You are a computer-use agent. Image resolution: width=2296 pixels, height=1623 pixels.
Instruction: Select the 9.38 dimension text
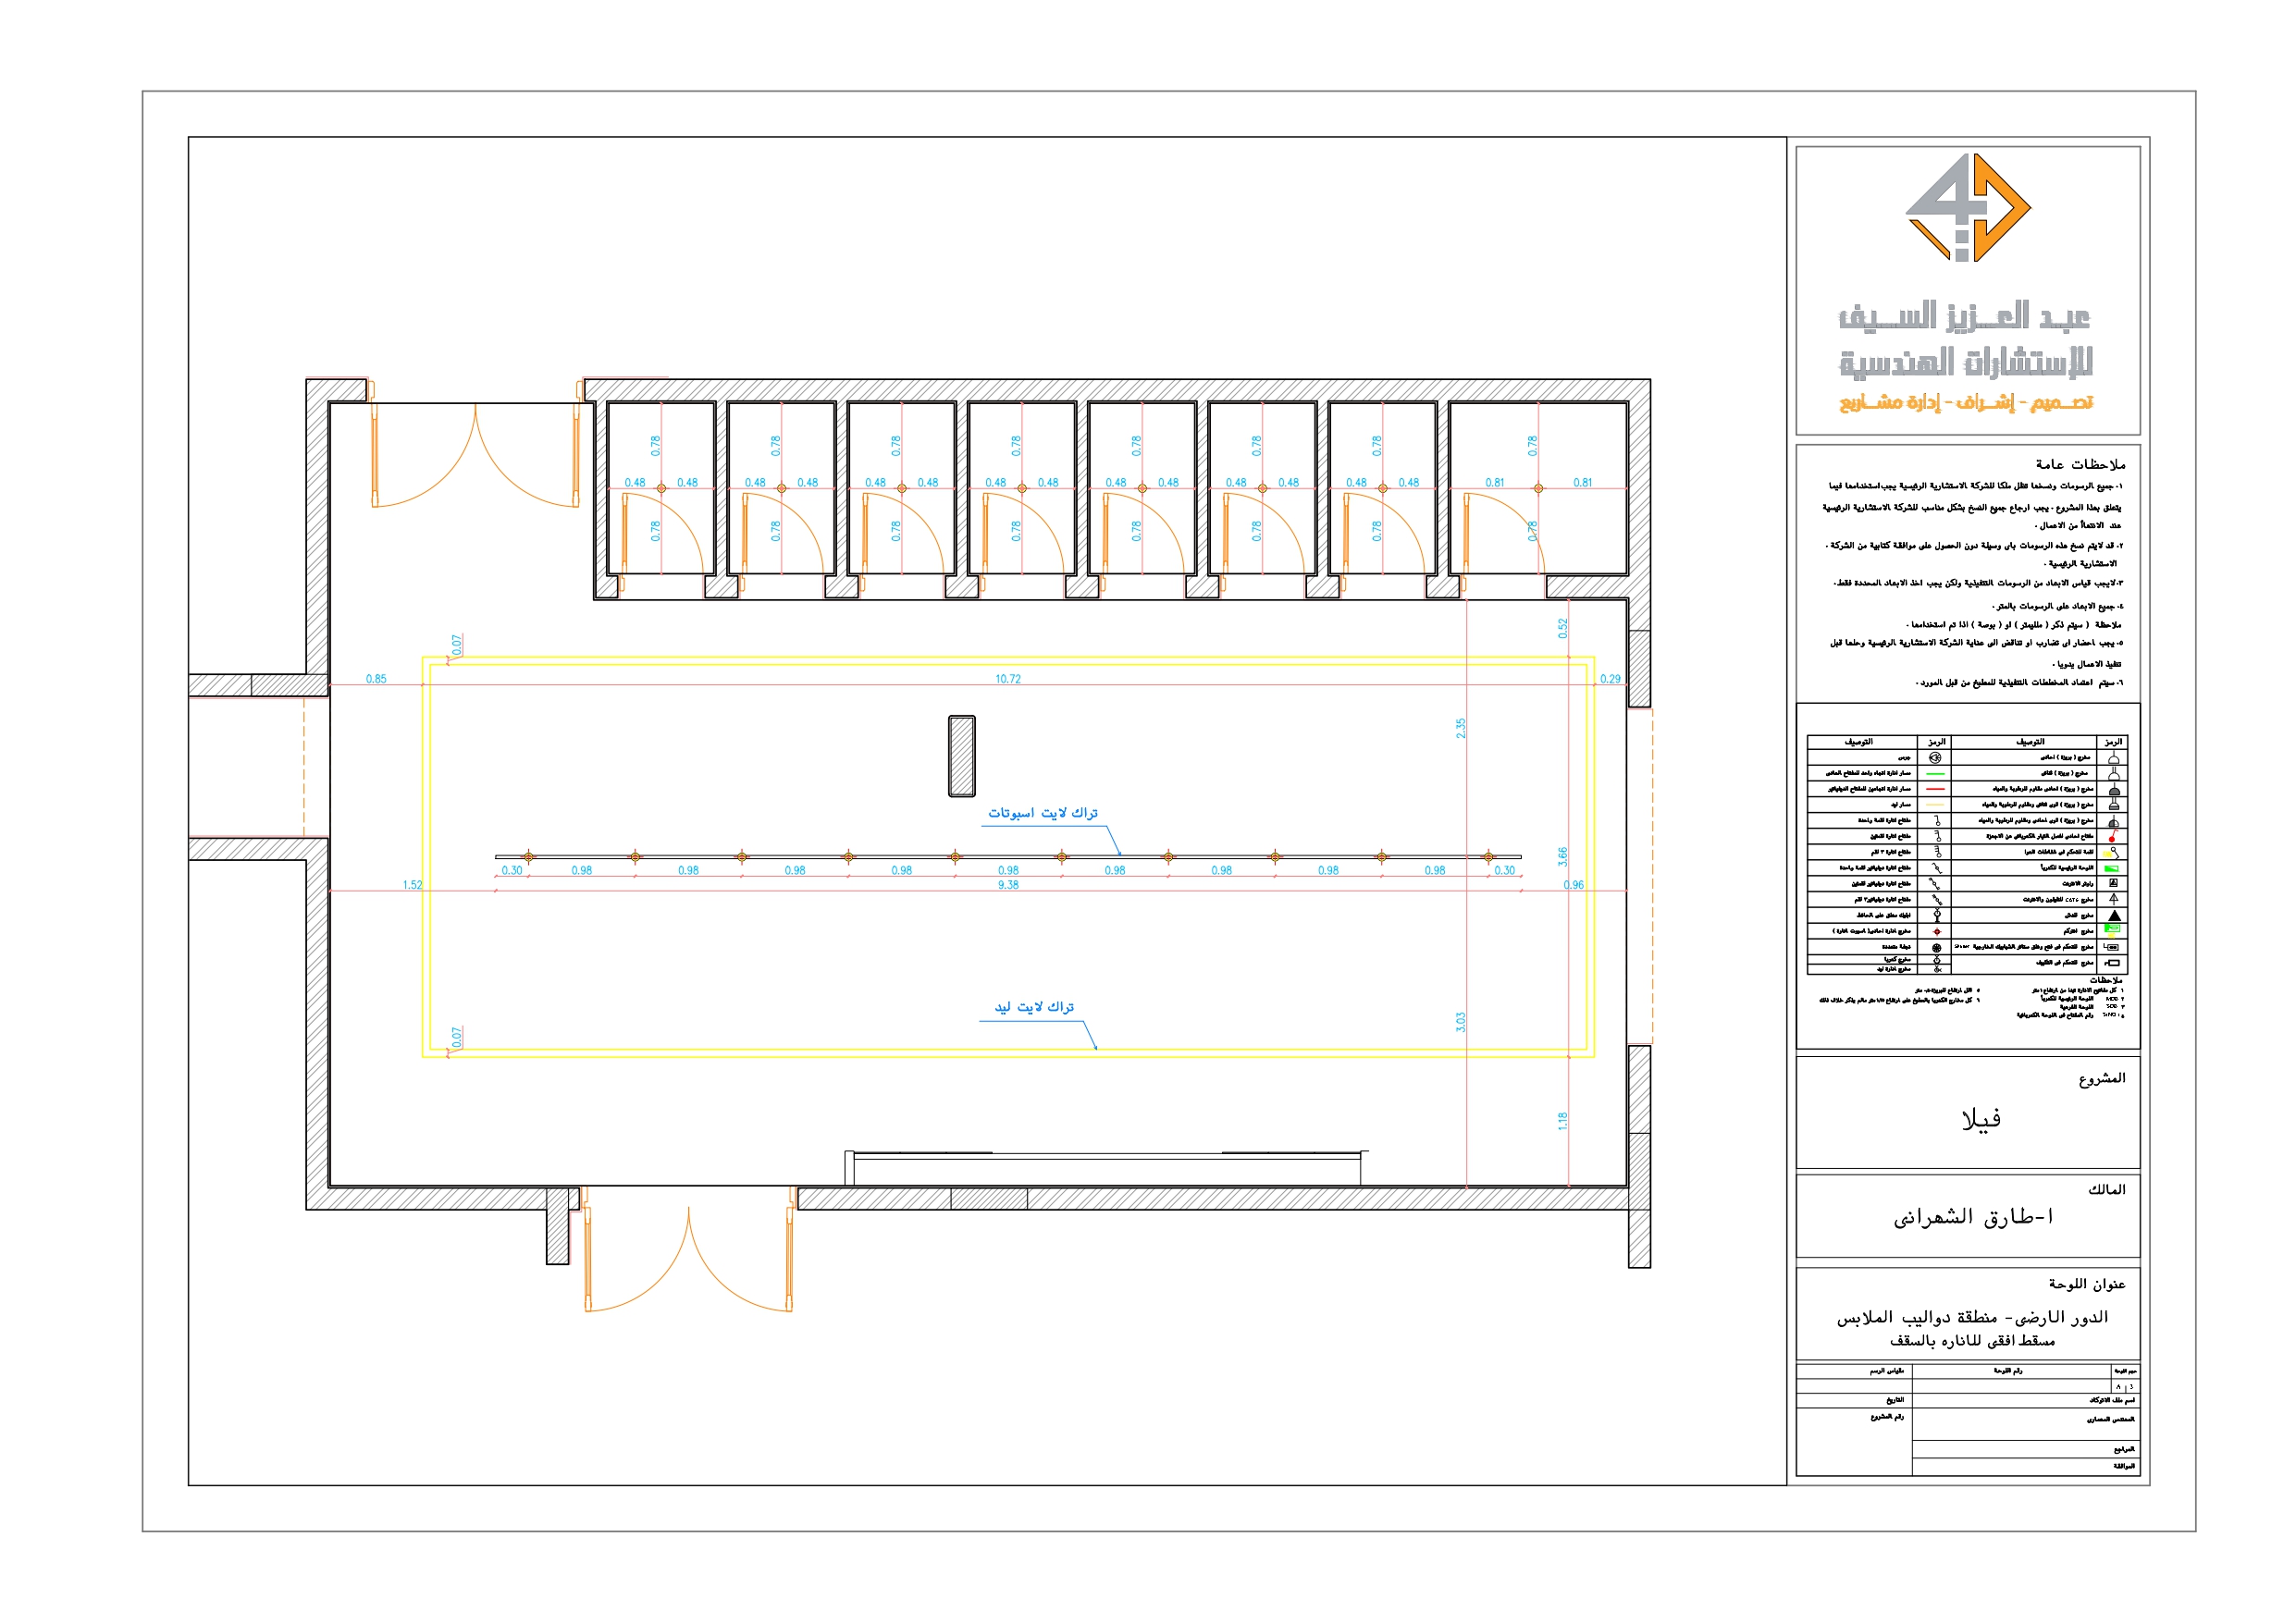coord(1008,885)
